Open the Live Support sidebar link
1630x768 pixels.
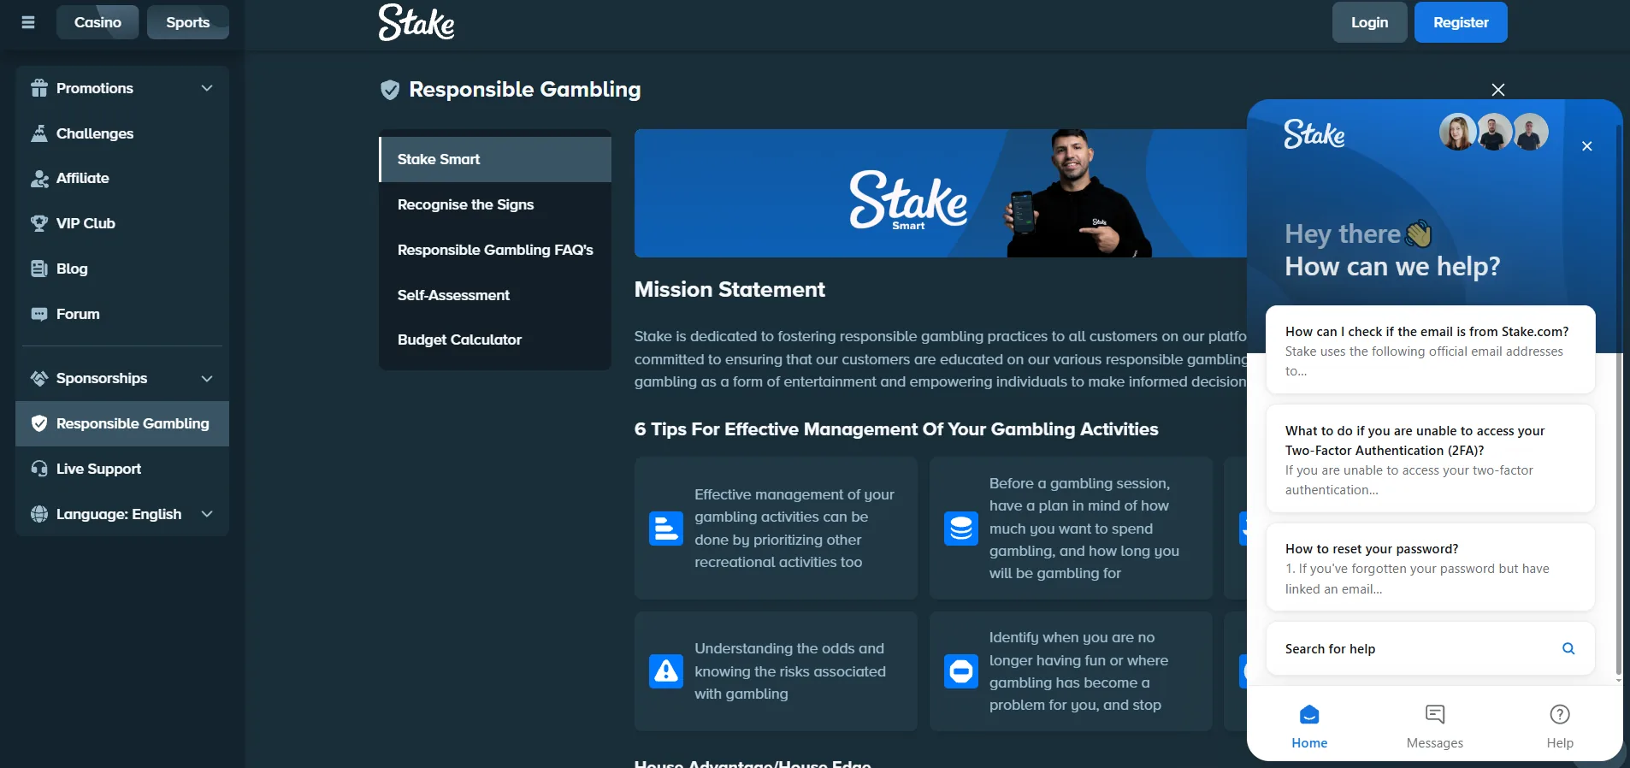122,469
